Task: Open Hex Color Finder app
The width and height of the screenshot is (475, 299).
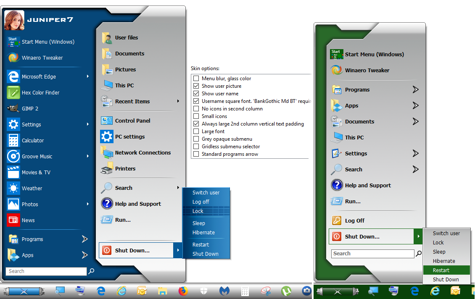Action: pyautogui.click(x=40, y=92)
